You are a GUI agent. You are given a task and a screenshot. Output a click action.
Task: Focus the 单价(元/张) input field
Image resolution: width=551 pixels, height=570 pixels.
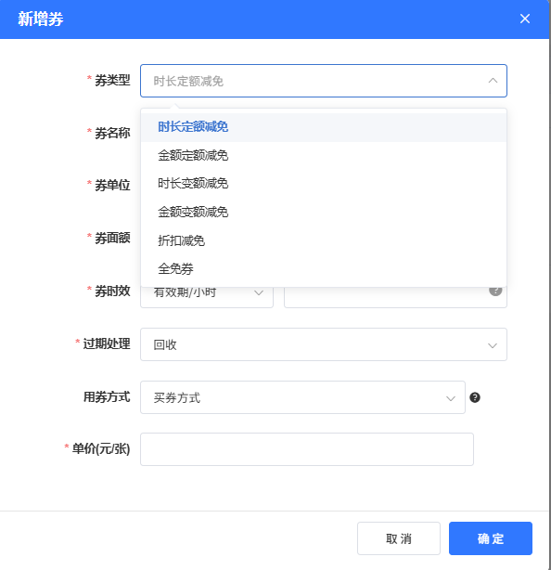[x=307, y=449]
